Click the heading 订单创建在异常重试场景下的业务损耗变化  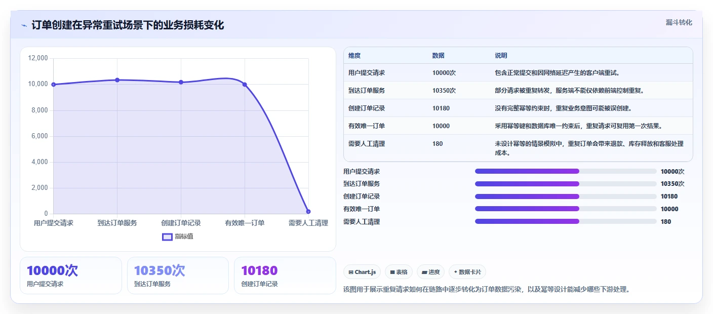tap(128, 25)
